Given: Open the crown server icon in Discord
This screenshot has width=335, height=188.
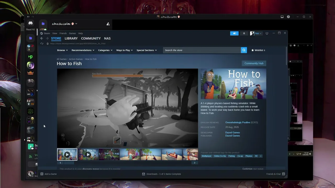Looking at the screenshot, I should [30, 73].
